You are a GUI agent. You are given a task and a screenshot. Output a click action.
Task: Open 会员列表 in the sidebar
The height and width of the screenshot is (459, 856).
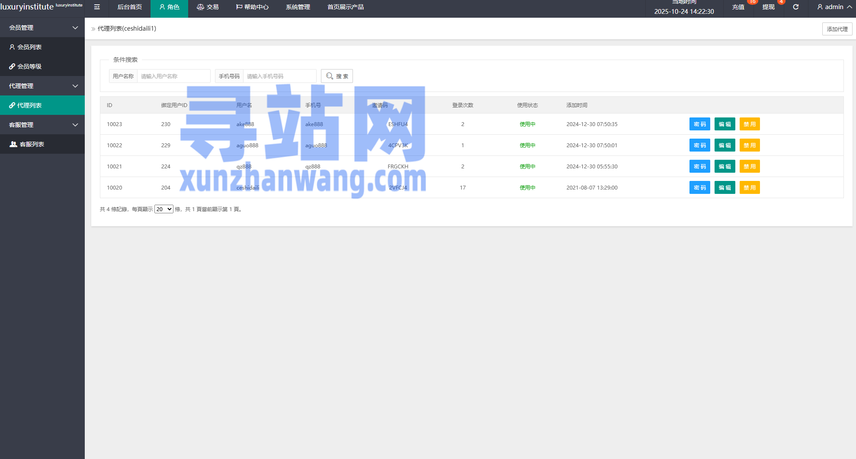click(x=29, y=47)
